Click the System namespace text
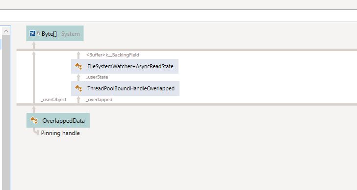 point(70,34)
